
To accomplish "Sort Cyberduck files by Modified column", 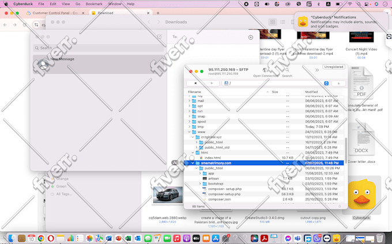I will tap(324, 92).
